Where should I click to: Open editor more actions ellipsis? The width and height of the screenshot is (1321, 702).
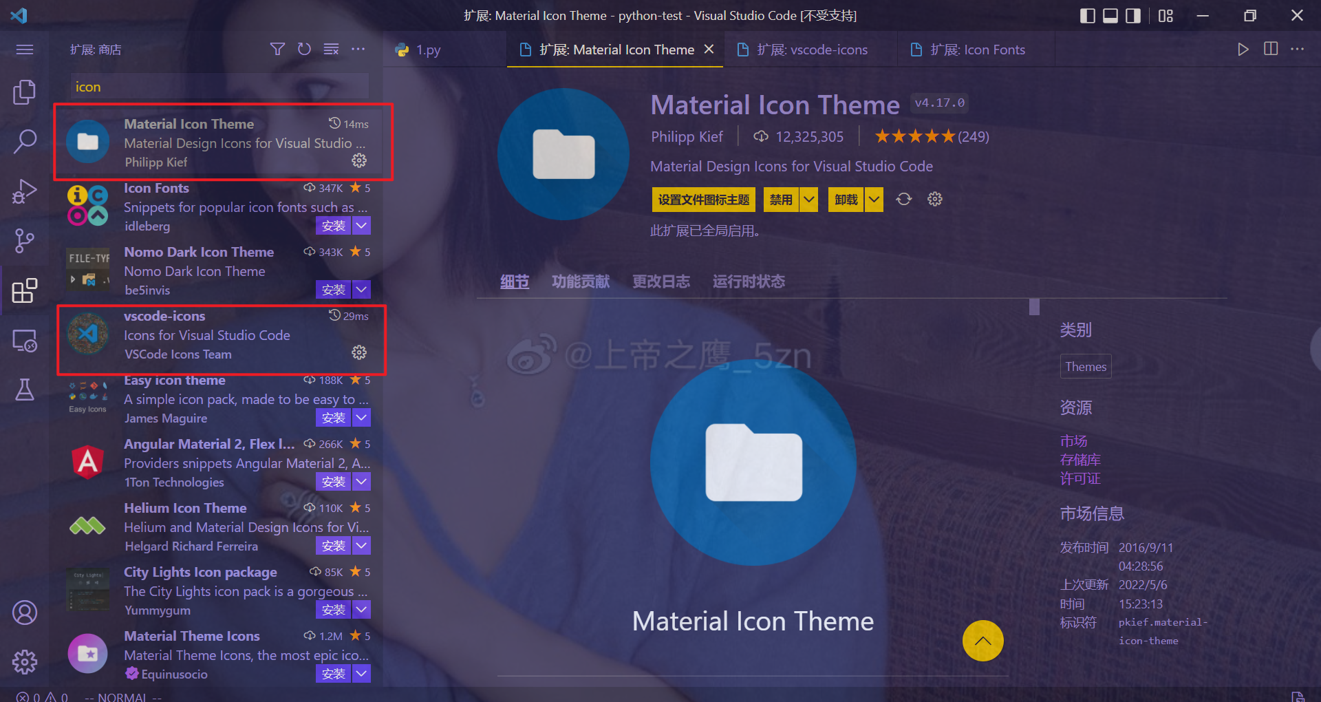click(x=1297, y=49)
